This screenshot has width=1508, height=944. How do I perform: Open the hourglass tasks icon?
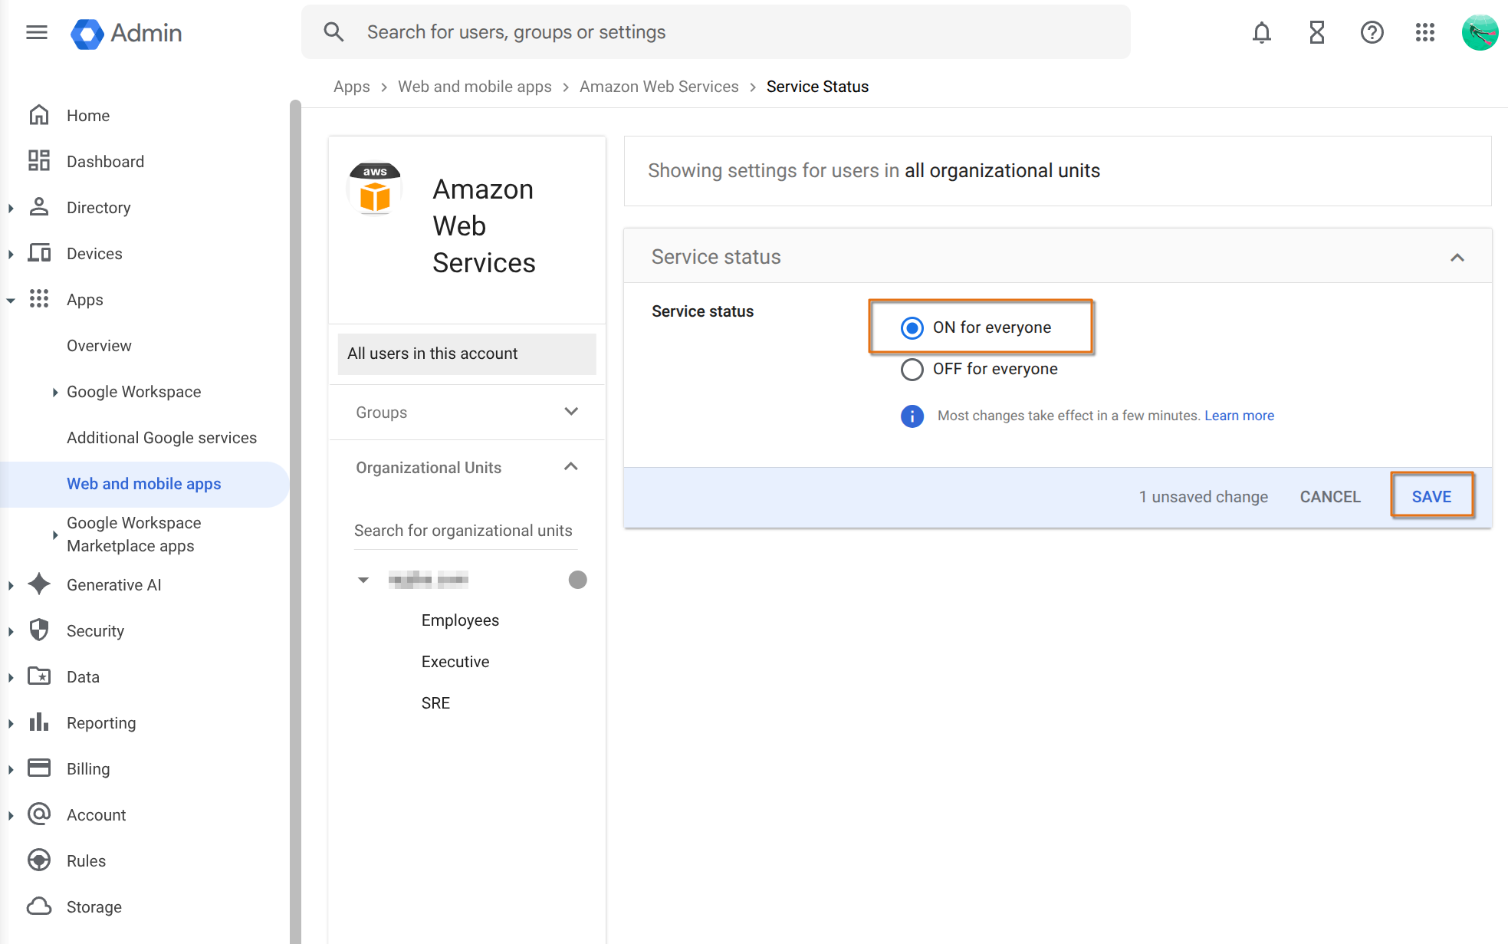(1316, 32)
